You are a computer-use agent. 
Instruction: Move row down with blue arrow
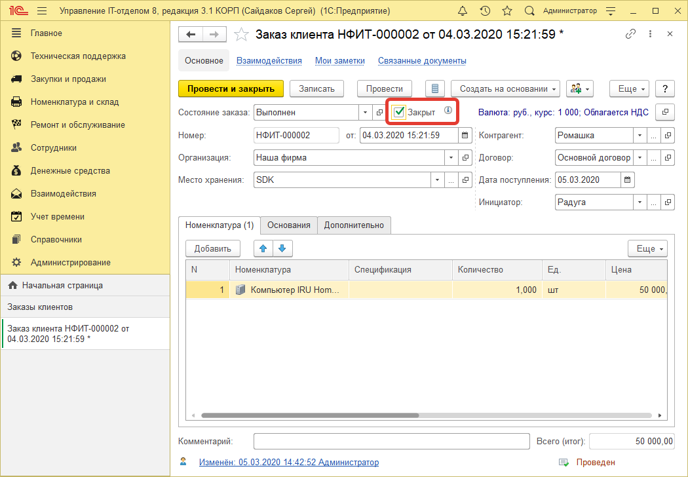(282, 248)
